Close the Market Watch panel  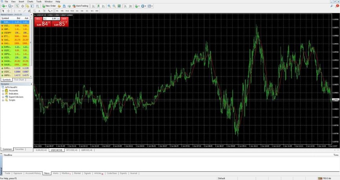[31, 15]
